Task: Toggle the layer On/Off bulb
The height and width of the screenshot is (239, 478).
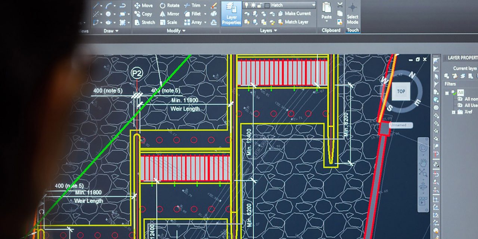Action: coord(246,4)
